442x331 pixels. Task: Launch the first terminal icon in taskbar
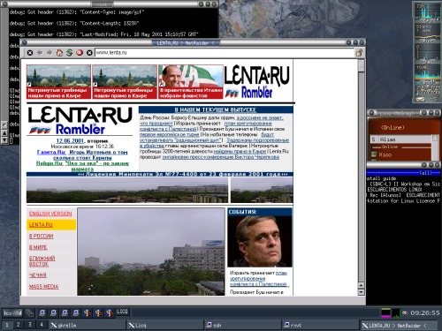click(x=42, y=312)
